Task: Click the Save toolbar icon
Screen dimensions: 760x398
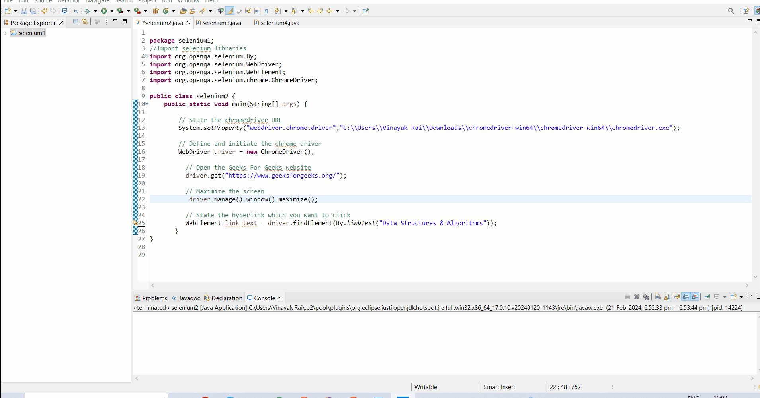Action: click(24, 11)
